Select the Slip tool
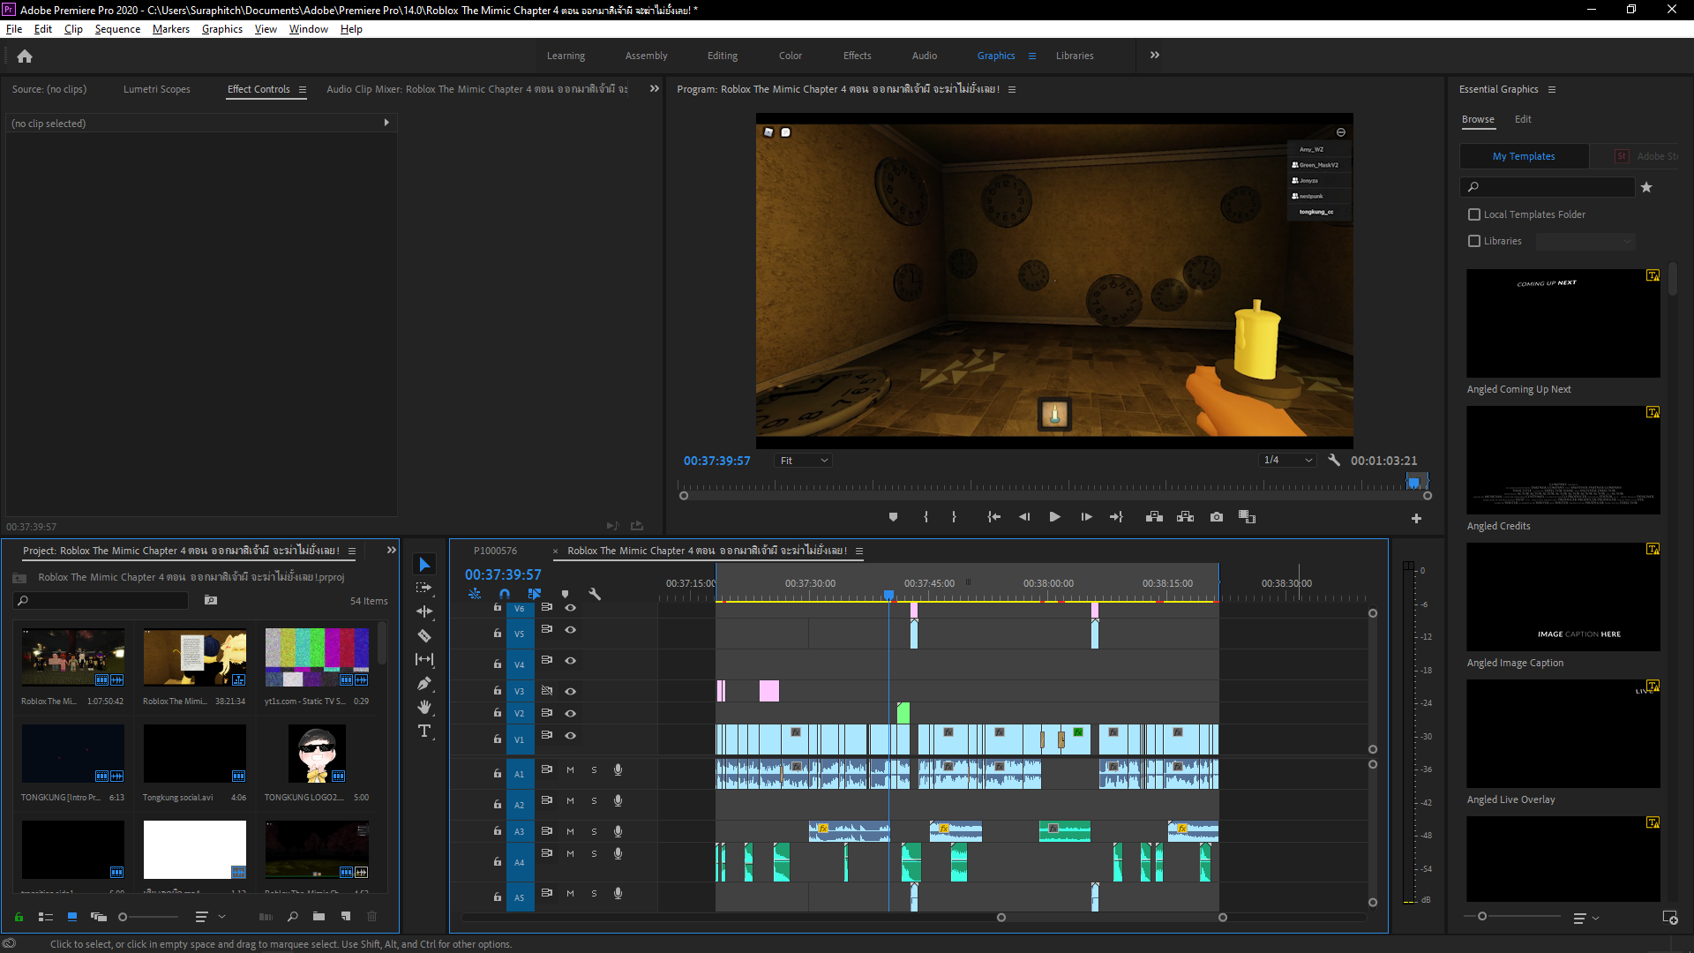1694x953 pixels. [x=424, y=659]
